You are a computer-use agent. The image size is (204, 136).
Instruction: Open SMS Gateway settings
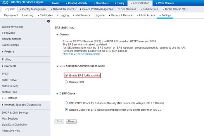[x=10, y=86]
